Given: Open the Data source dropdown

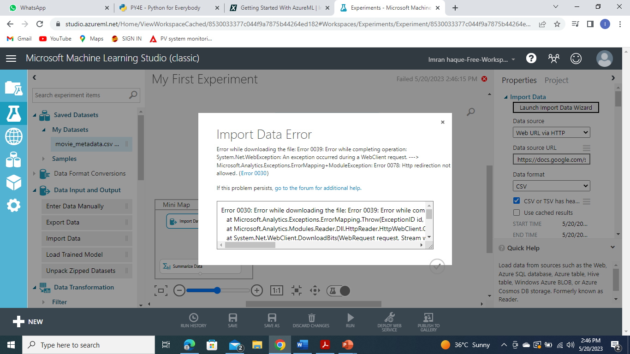Looking at the screenshot, I should coord(552,132).
